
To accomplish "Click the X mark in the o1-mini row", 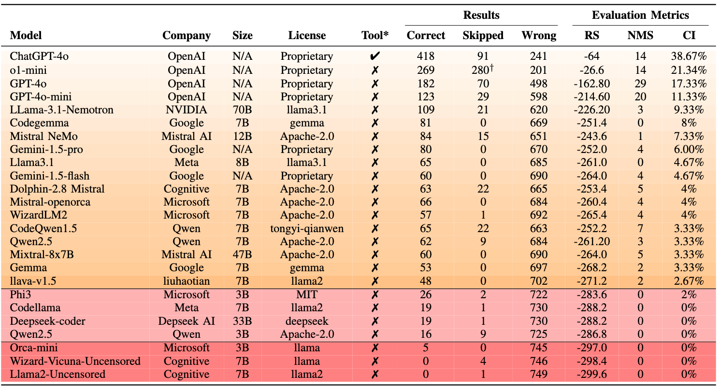I will pos(375,70).
